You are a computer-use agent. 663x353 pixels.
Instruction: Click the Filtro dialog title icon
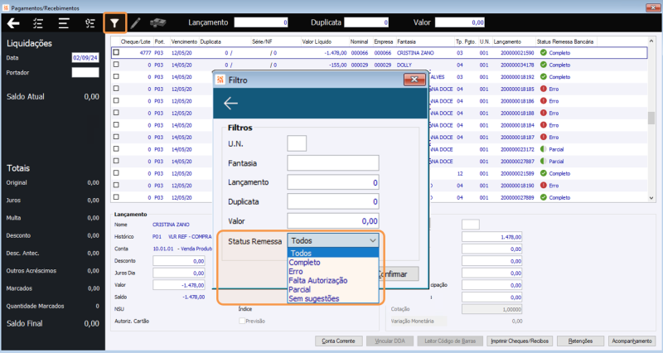tap(220, 80)
